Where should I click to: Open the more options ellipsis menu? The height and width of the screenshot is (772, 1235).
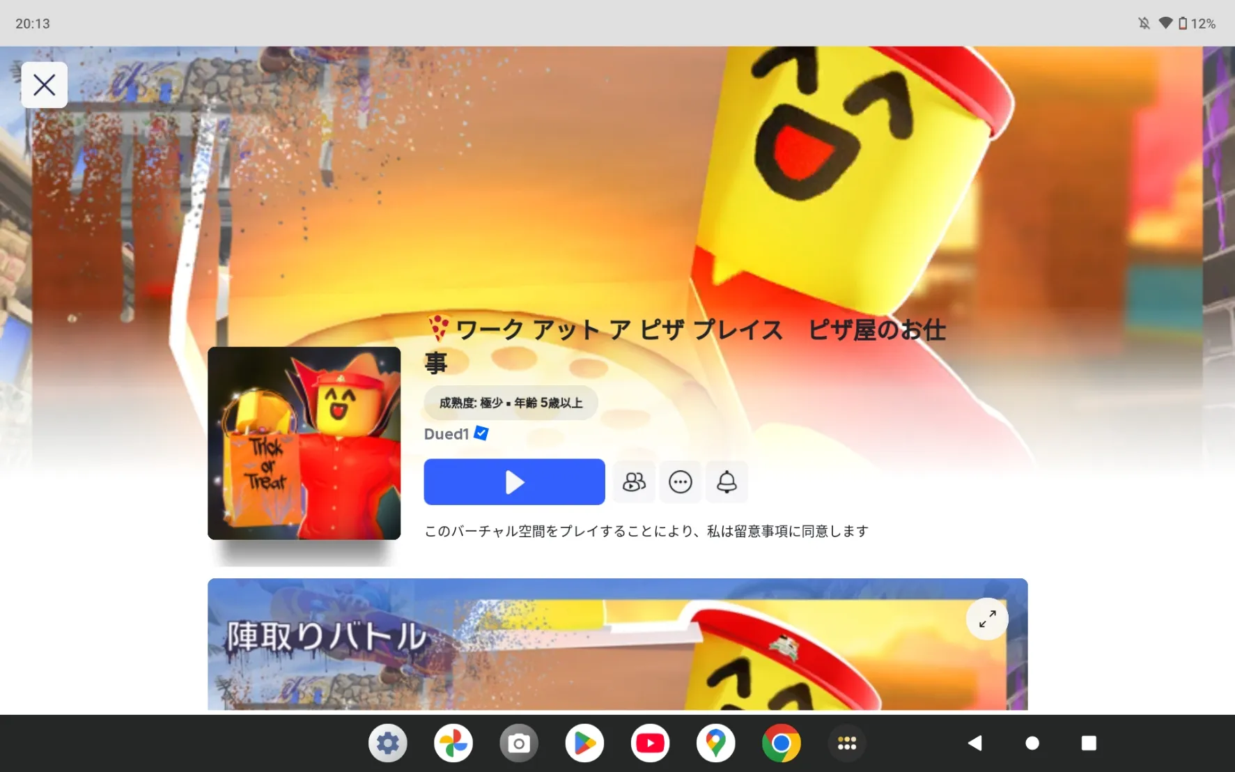coord(681,481)
